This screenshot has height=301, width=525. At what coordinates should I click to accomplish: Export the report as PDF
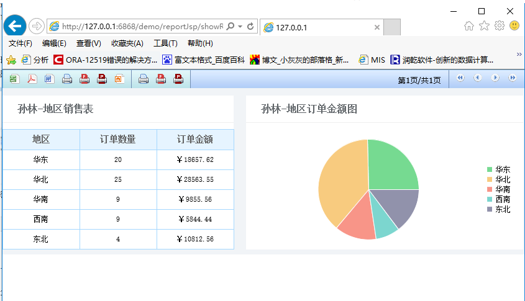(32, 79)
